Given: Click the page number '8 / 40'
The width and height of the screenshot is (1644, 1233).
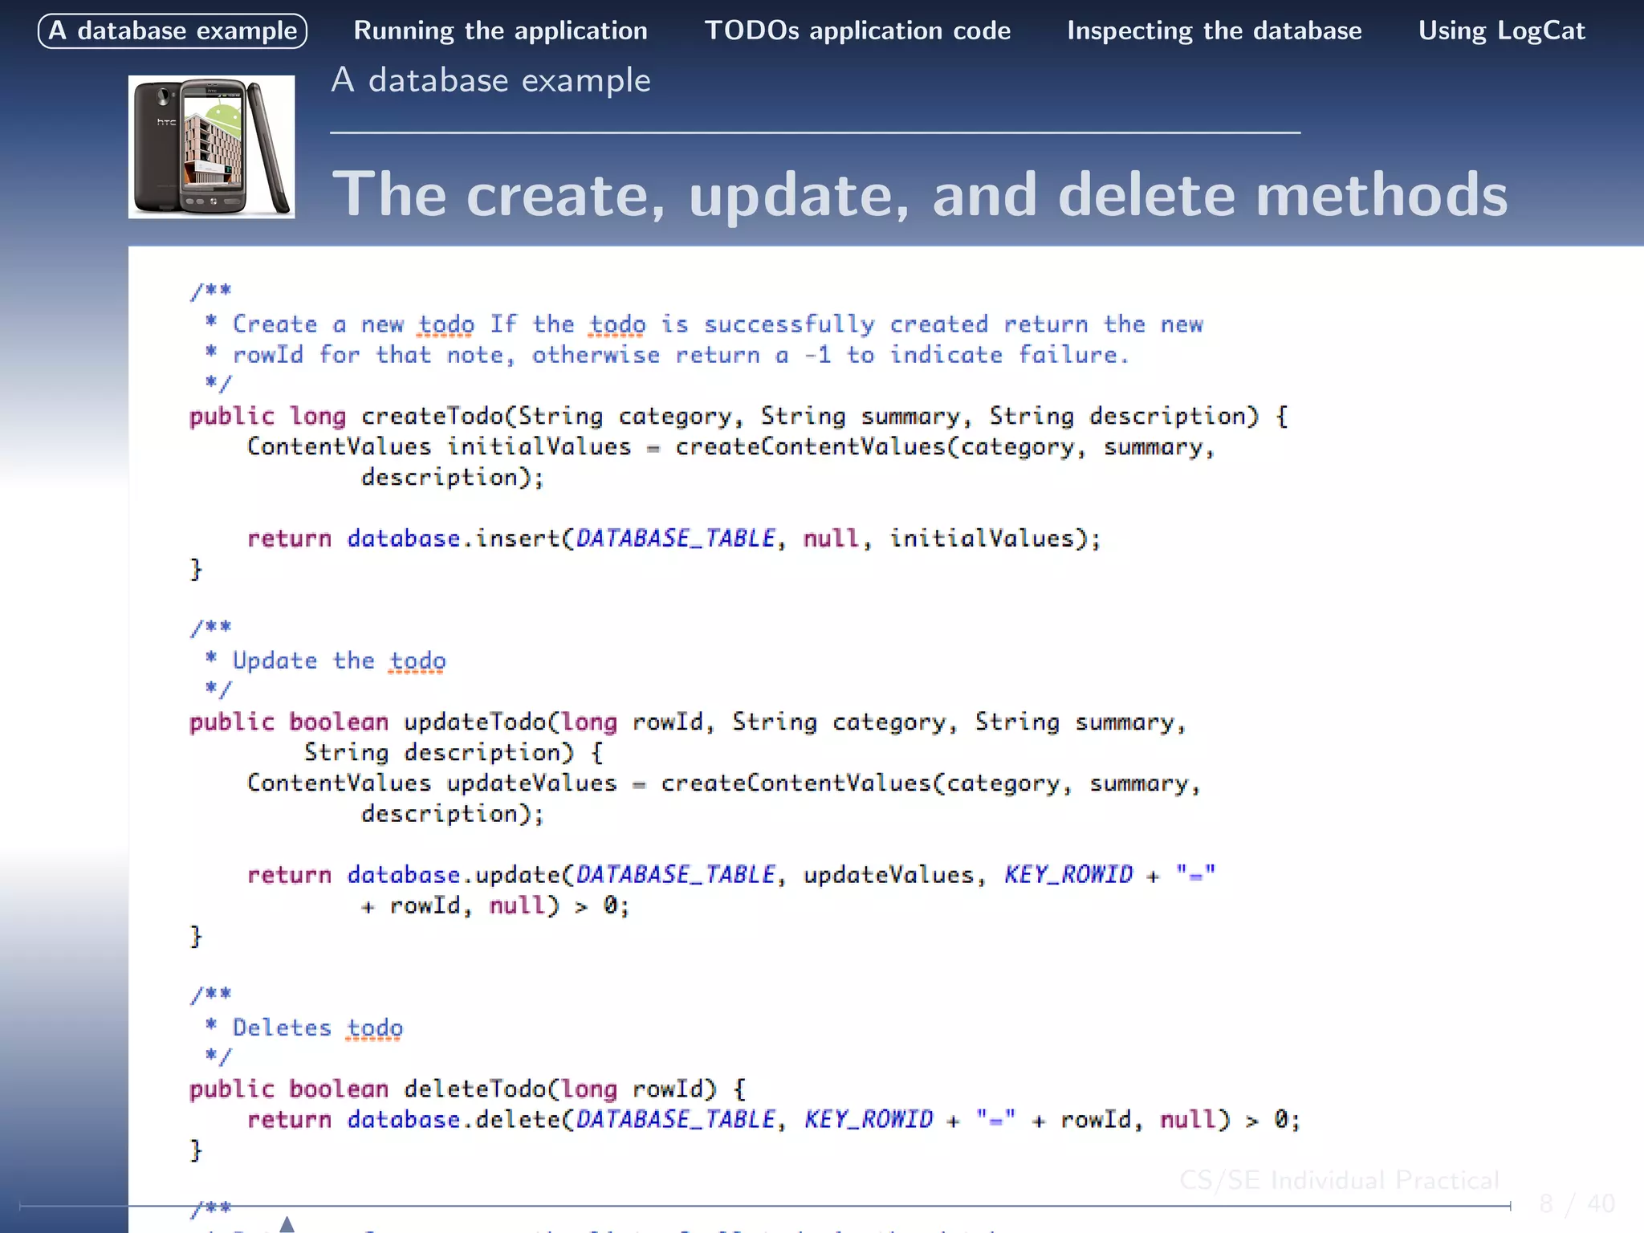Looking at the screenshot, I should [x=1577, y=1204].
